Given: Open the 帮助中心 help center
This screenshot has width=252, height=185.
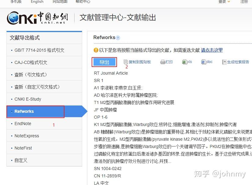Looking at the screenshot, I should pos(83,2).
